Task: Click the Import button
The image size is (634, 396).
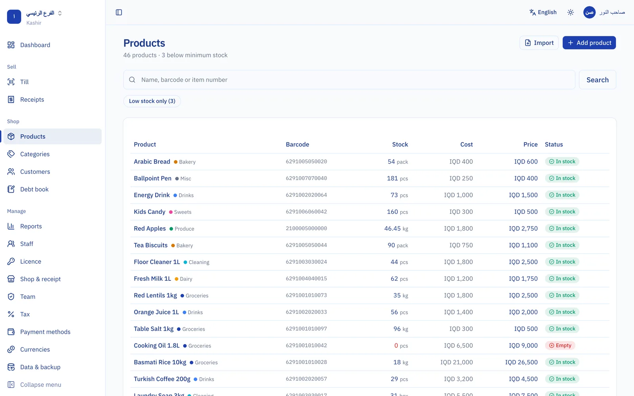Action: pos(539,43)
